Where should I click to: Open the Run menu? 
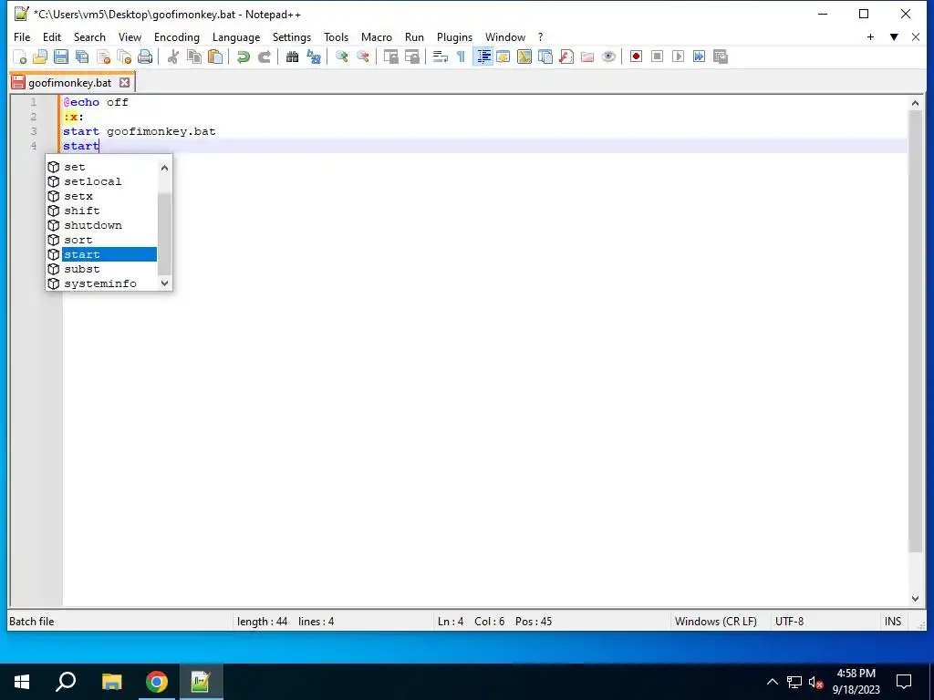point(415,36)
